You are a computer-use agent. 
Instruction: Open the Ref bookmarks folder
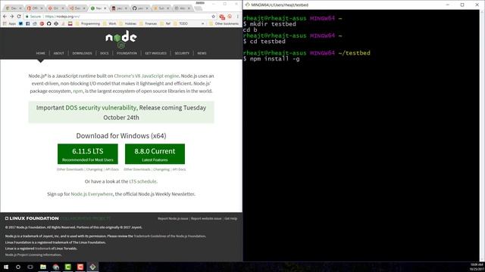click(x=165, y=23)
